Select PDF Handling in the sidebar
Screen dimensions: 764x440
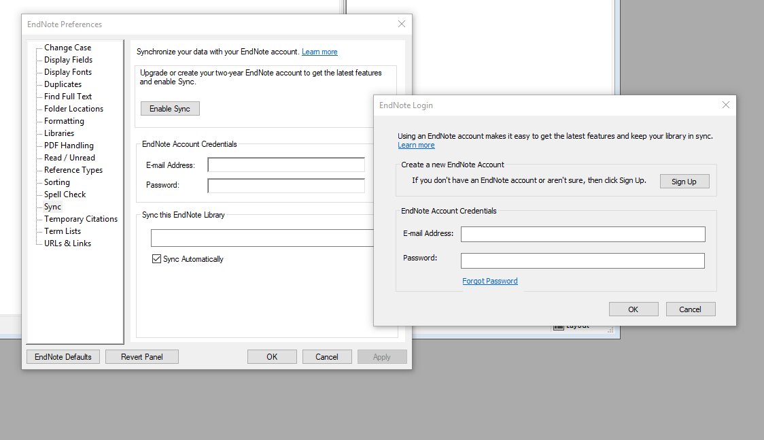click(69, 146)
